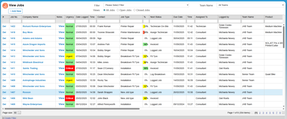Click the 60% progress bar for Wild Bean
Image resolution: width=287 pixels, height=119 pixels.
coord(145,98)
